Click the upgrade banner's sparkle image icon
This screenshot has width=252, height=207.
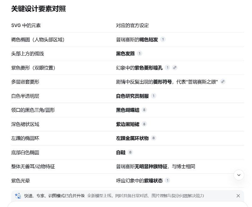[x=18, y=196]
